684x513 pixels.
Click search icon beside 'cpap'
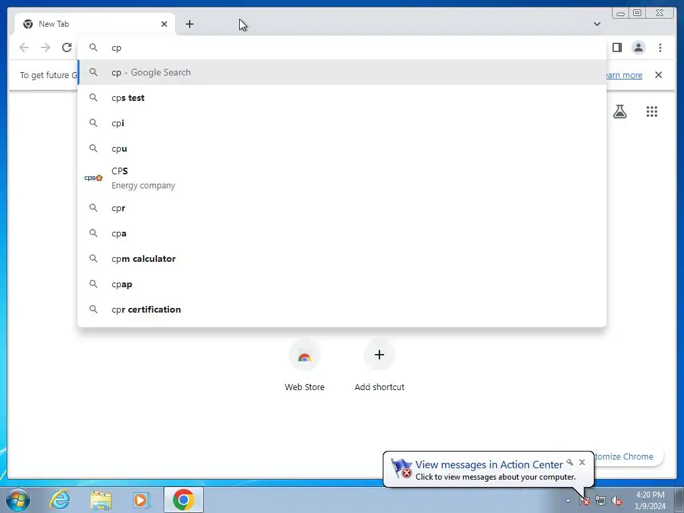click(x=94, y=284)
